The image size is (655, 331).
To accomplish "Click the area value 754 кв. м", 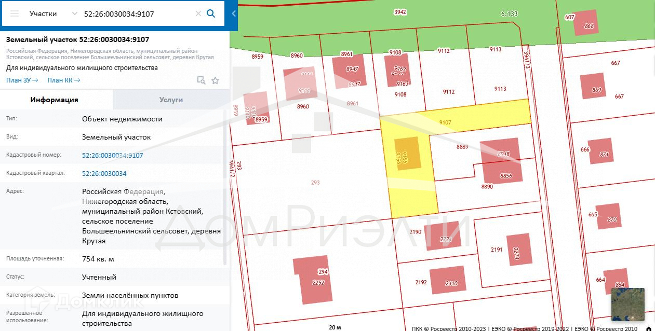I will coord(98,259).
